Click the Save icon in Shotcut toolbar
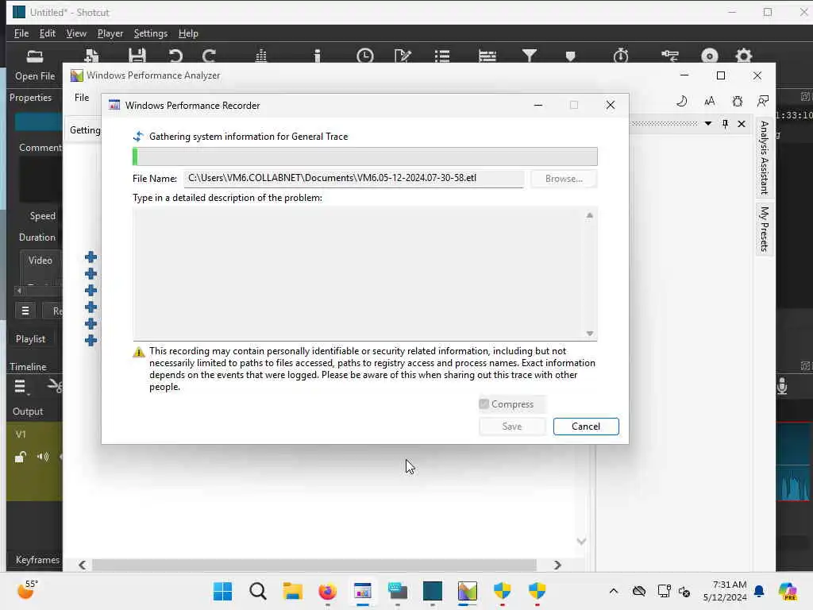This screenshot has height=610, width=813. pos(137,56)
